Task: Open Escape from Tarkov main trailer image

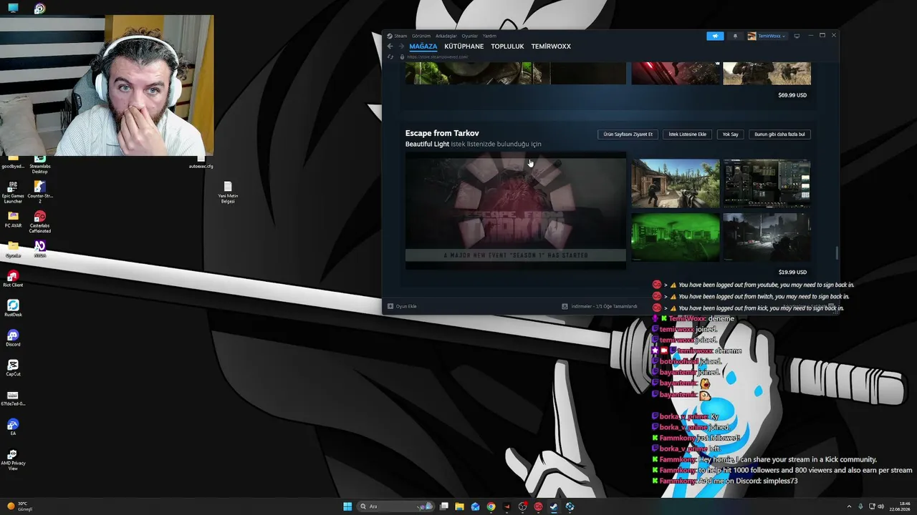Action: [516, 211]
